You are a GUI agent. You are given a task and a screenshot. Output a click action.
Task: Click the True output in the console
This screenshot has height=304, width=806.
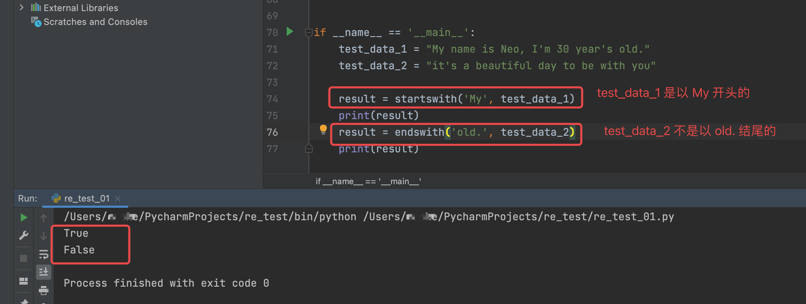76,233
